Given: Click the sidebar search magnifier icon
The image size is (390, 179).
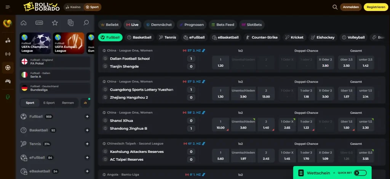Looking at the screenshot, I should pyautogui.click(x=86, y=23).
